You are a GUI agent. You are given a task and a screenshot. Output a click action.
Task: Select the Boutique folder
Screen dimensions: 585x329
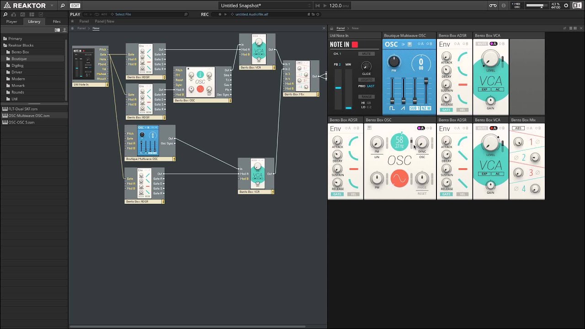19,58
